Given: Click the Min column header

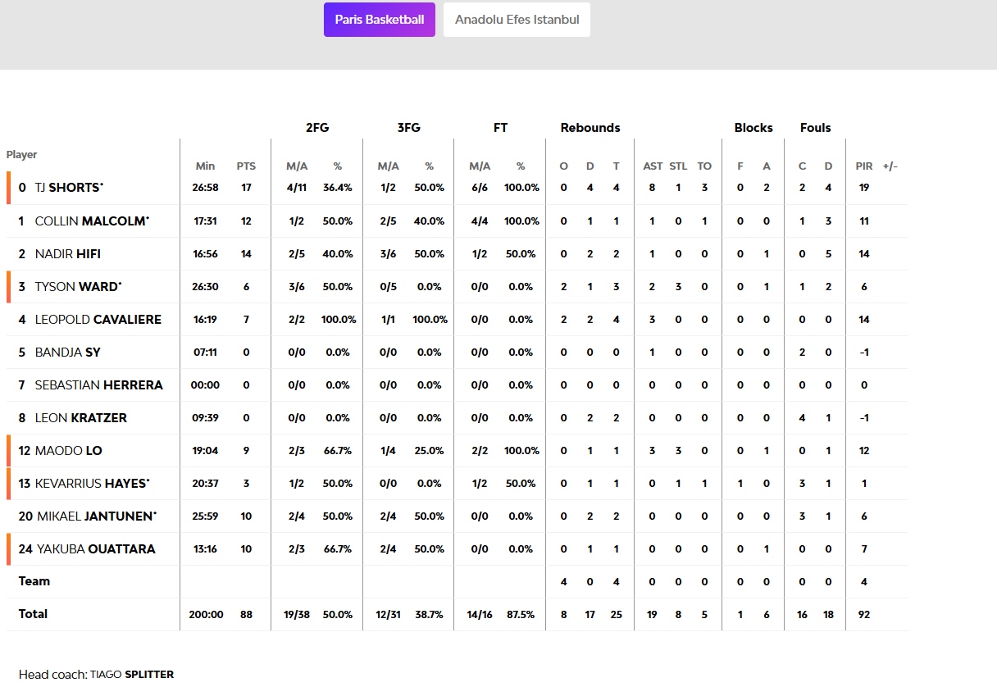Looking at the screenshot, I should click(x=205, y=166).
